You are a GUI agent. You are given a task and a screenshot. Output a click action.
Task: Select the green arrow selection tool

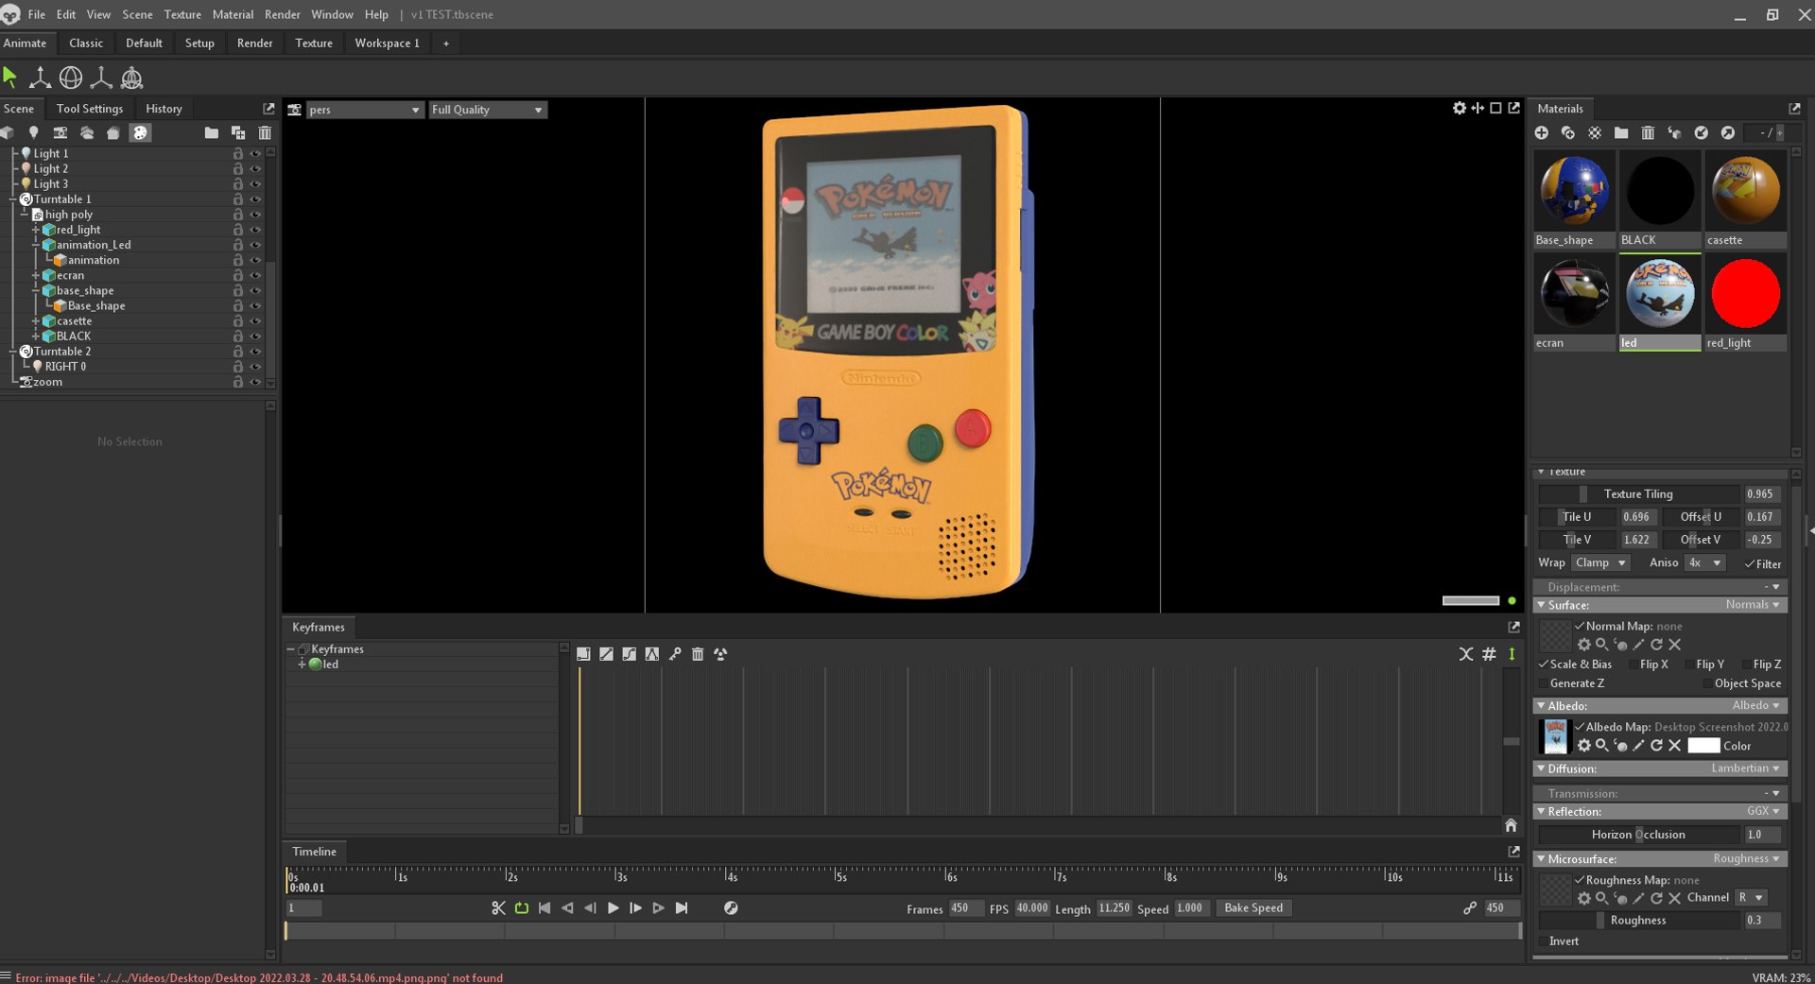pyautogui.click(x=10, y=78)
